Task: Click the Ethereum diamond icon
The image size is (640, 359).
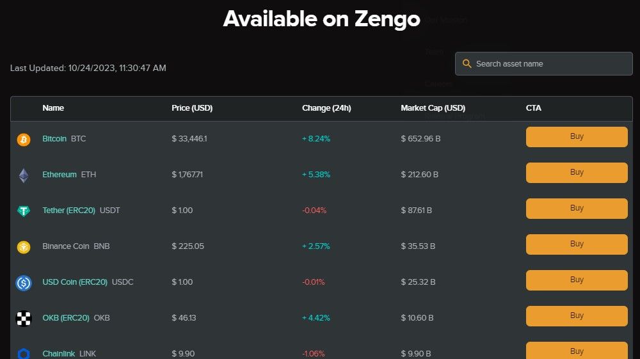Action: (x=24, y=175)
